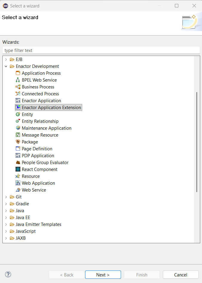202x283 pixels.
Task: Select the React Component label
Action: 39,169
